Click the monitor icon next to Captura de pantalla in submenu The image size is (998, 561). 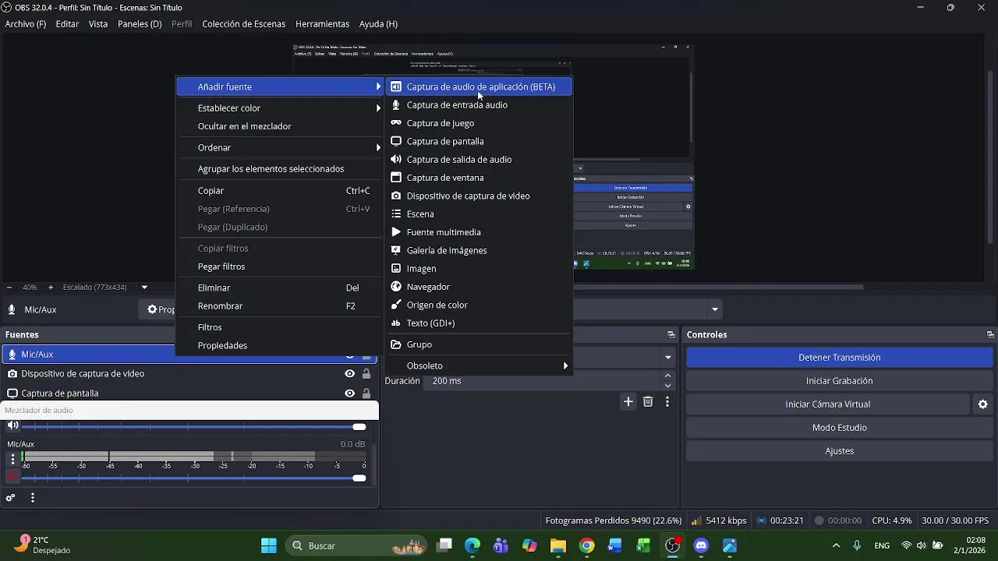click(x=396, y=141)
